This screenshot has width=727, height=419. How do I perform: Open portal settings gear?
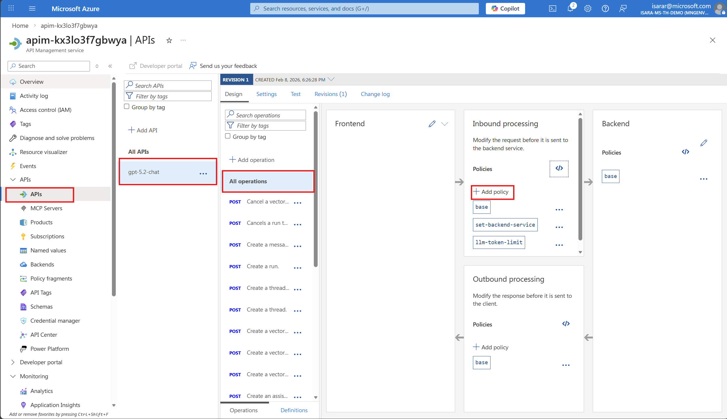pos(588,8)
